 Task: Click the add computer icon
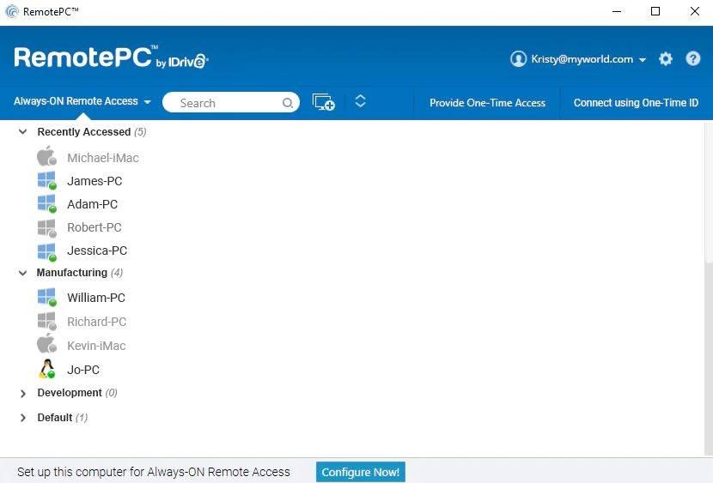pos(323,102)
